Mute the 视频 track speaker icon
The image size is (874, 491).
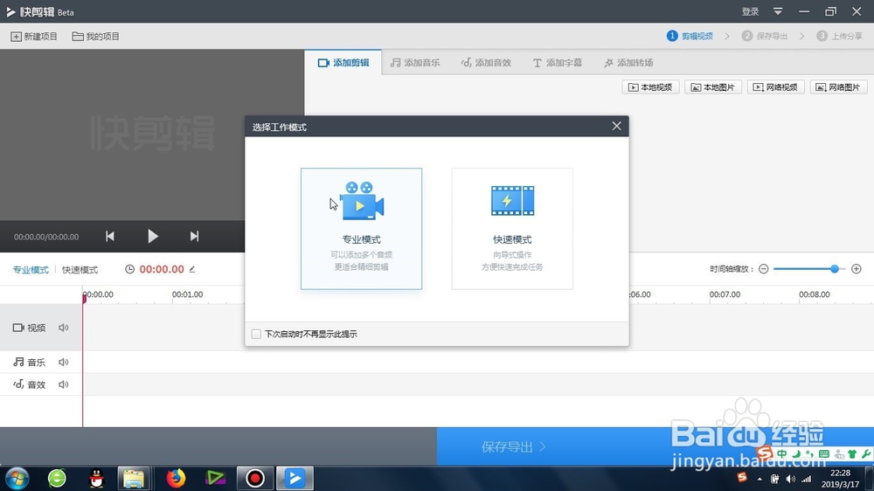coord(64,328)
